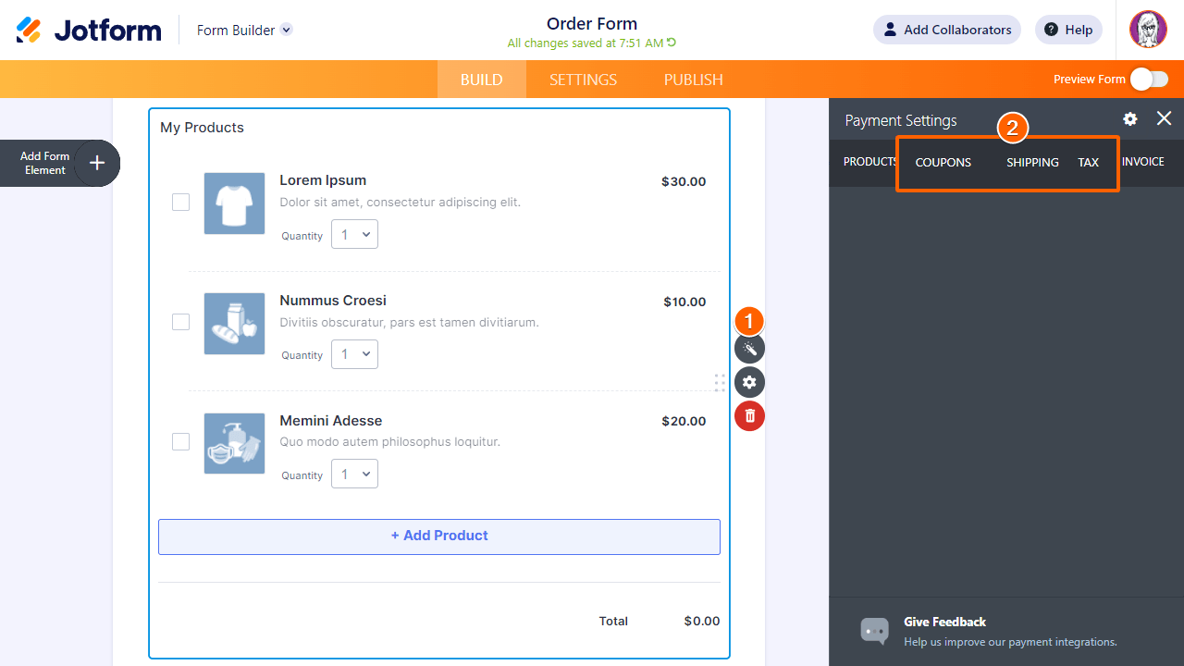
Task: Open the Memini Adesse quantity dropdown
Action: tap(355, 475)
